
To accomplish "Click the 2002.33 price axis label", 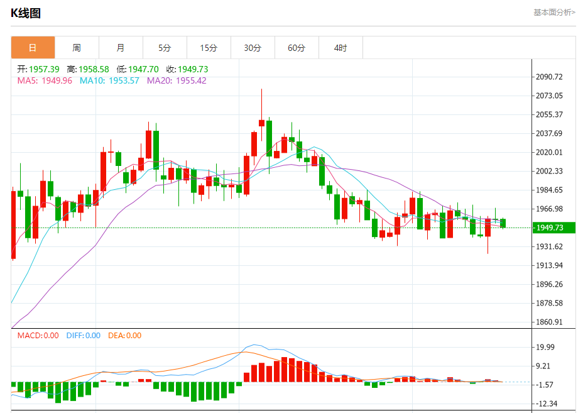I will 549,171.
